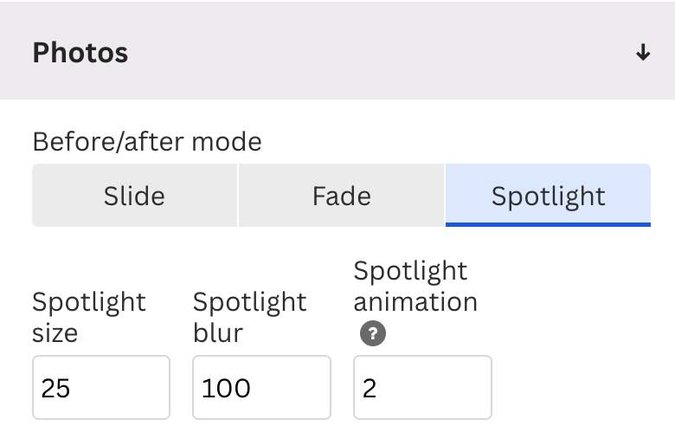The height and width of the screenshot is (445, 675).
Task: Click the Spotlight blur input field
Action: 261,387
